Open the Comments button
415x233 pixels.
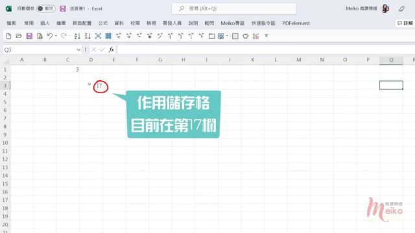coord(405,23)
